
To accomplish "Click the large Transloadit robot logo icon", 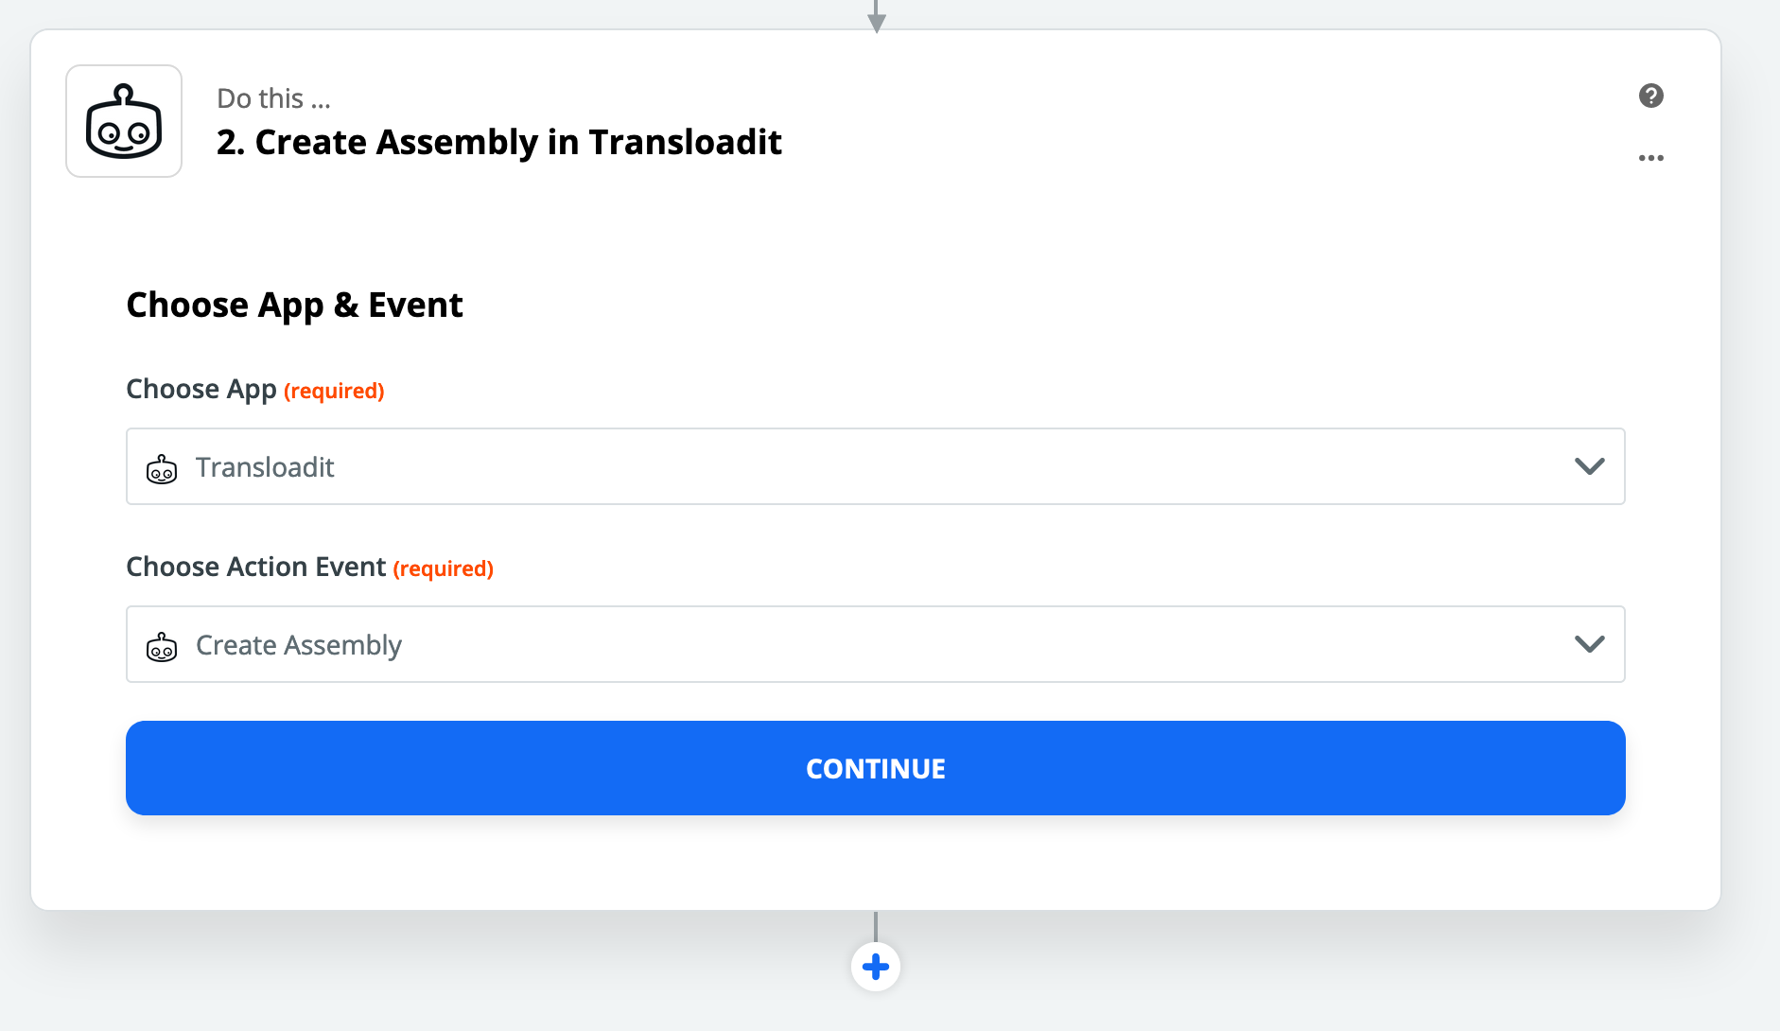I will [124, 121].
